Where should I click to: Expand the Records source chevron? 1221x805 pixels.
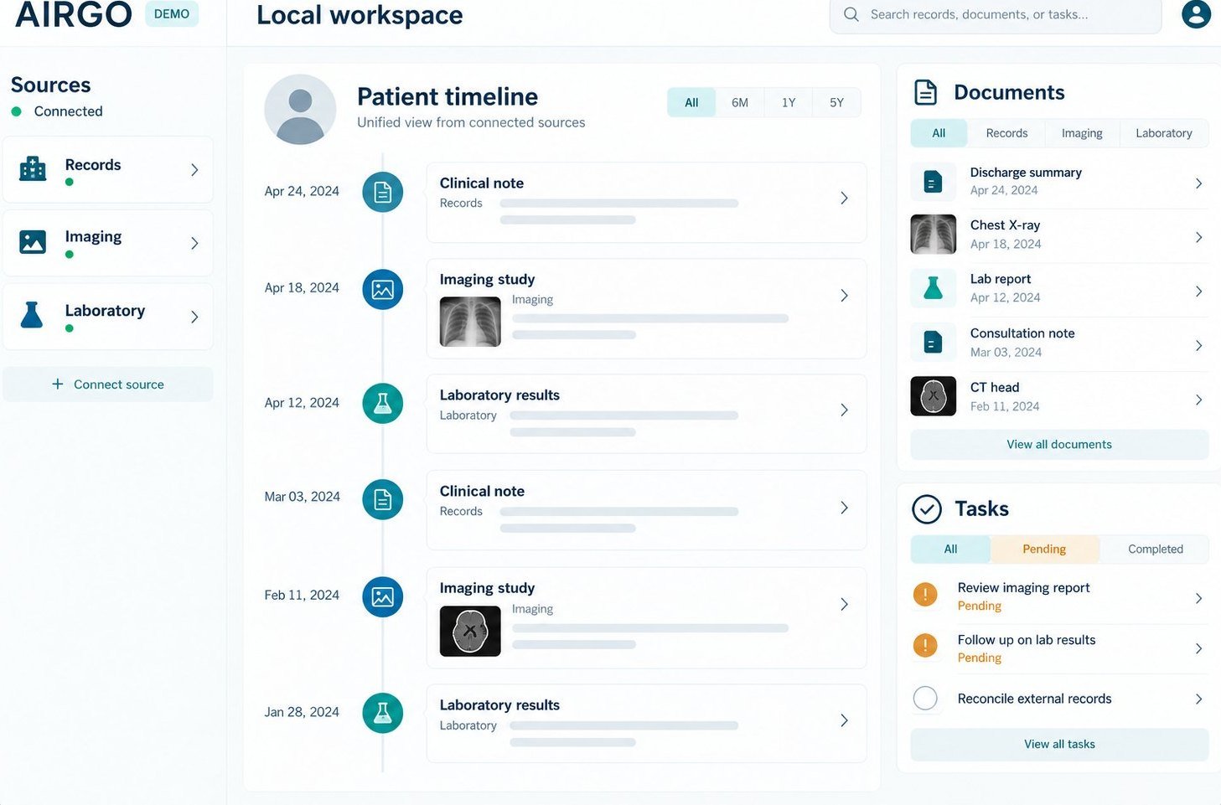(194, 169)
